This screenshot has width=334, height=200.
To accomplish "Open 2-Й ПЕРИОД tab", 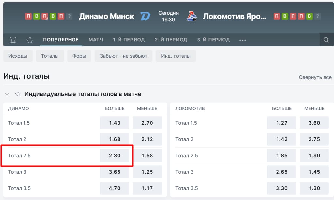I will click(x=171, y=40).
